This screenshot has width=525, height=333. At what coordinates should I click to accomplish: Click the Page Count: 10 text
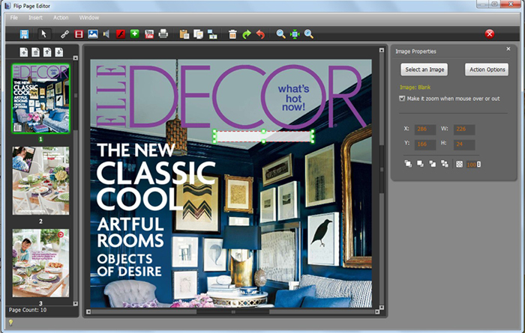(28, 310)
